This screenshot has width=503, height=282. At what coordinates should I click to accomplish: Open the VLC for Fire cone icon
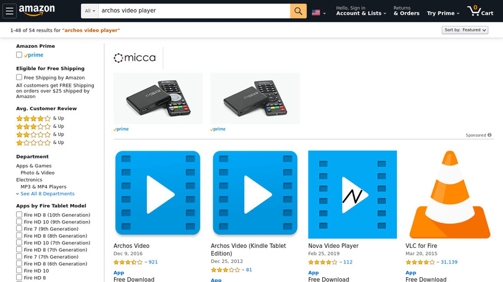pos(450,195)
